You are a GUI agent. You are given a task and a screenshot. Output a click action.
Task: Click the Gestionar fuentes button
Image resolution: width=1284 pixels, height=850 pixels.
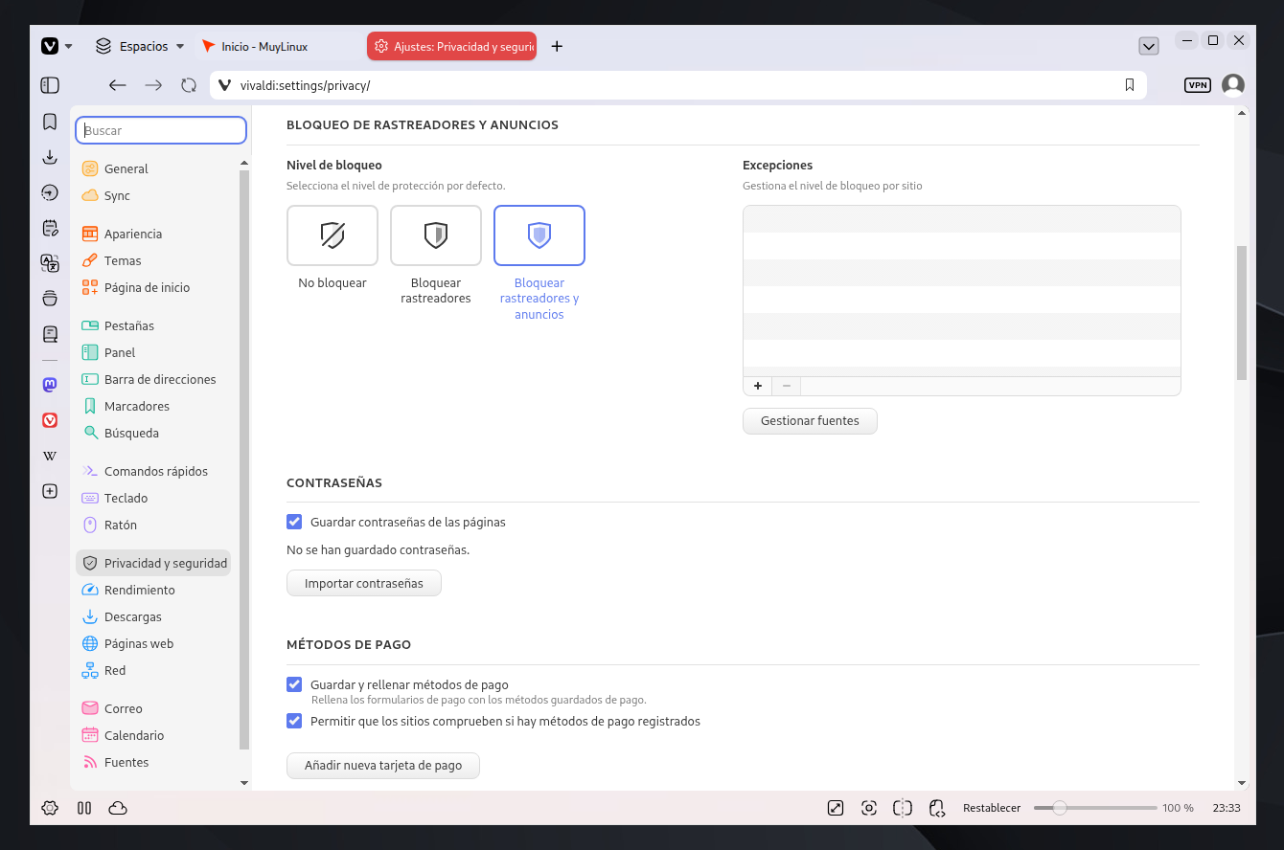pos(810,421)
